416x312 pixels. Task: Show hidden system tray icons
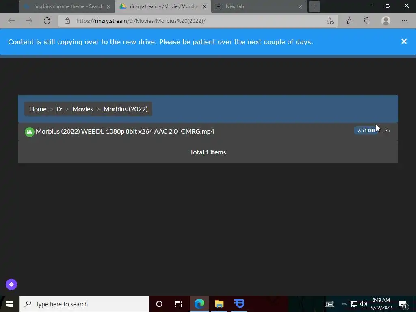344,304
